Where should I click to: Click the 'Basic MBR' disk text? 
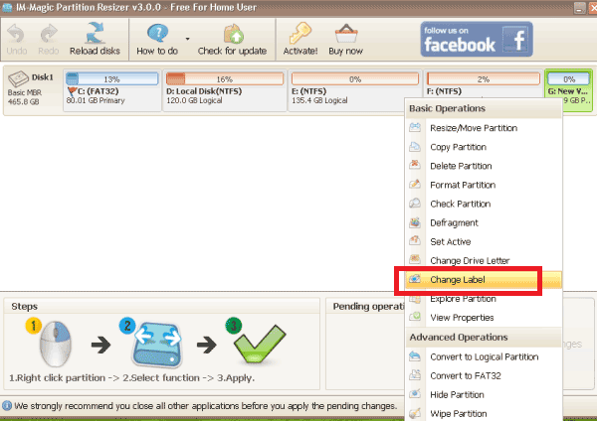pos(24,92)
